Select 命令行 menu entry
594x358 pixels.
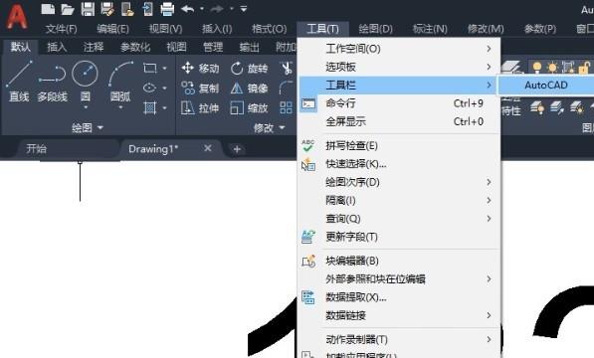click(x=399, y=103)
